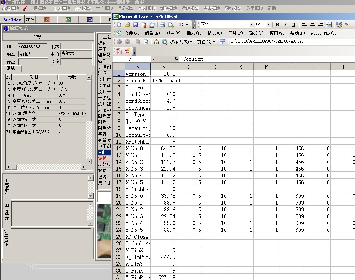Viewport: 355px width, 280px height.
Task: Click Merge and Center icon
Action: (329, 24)
